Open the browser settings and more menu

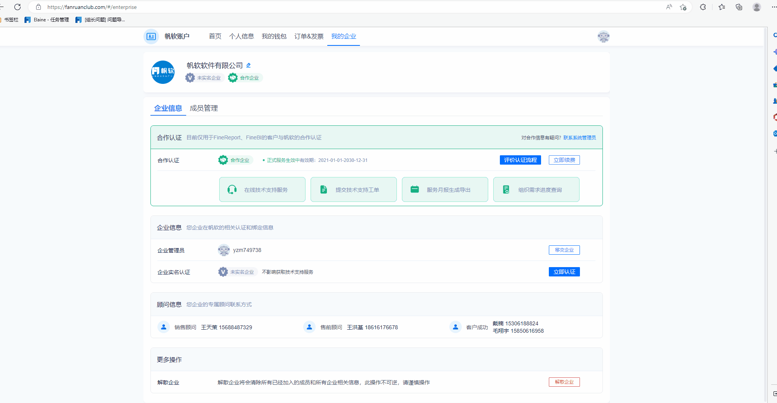[774, 7]
